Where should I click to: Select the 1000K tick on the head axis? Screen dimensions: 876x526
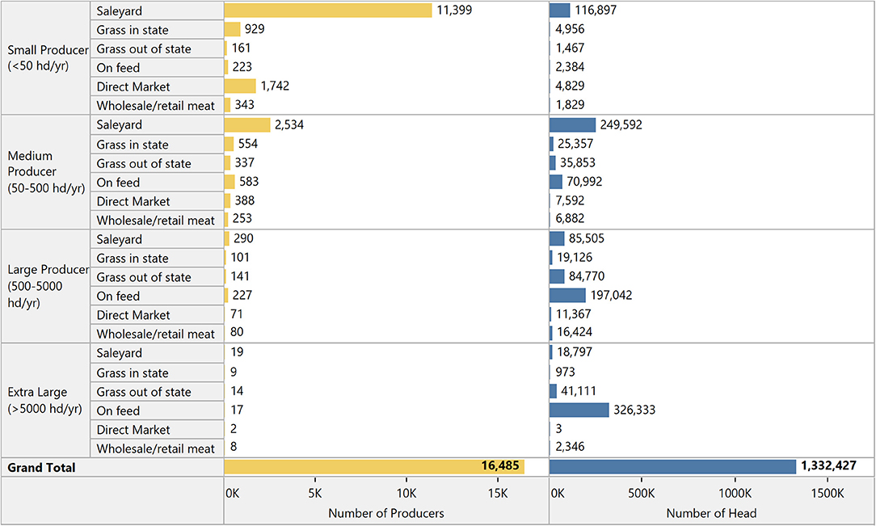735,494
